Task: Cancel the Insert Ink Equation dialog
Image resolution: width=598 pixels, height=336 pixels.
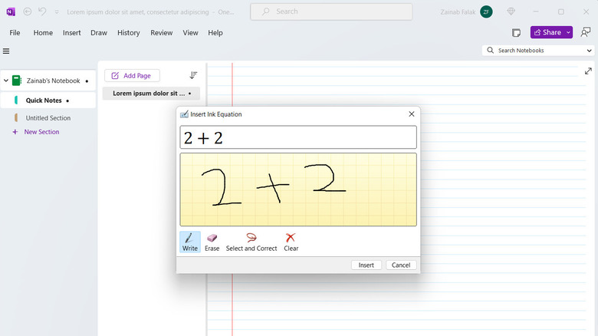Action: coord(401,265)
